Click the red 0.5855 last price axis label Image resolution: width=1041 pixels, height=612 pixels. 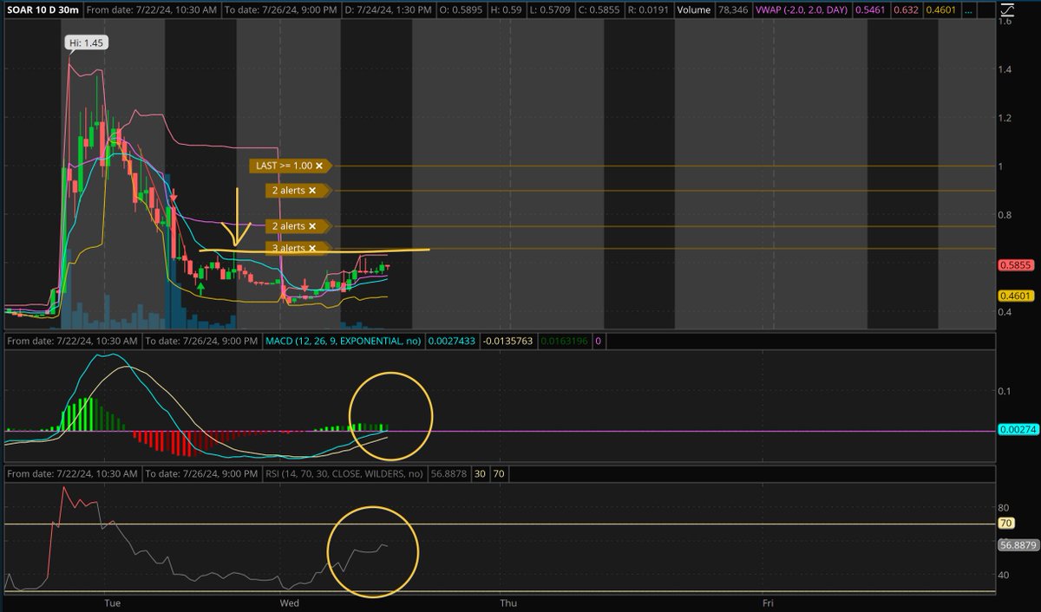[x=1015, y=265]
